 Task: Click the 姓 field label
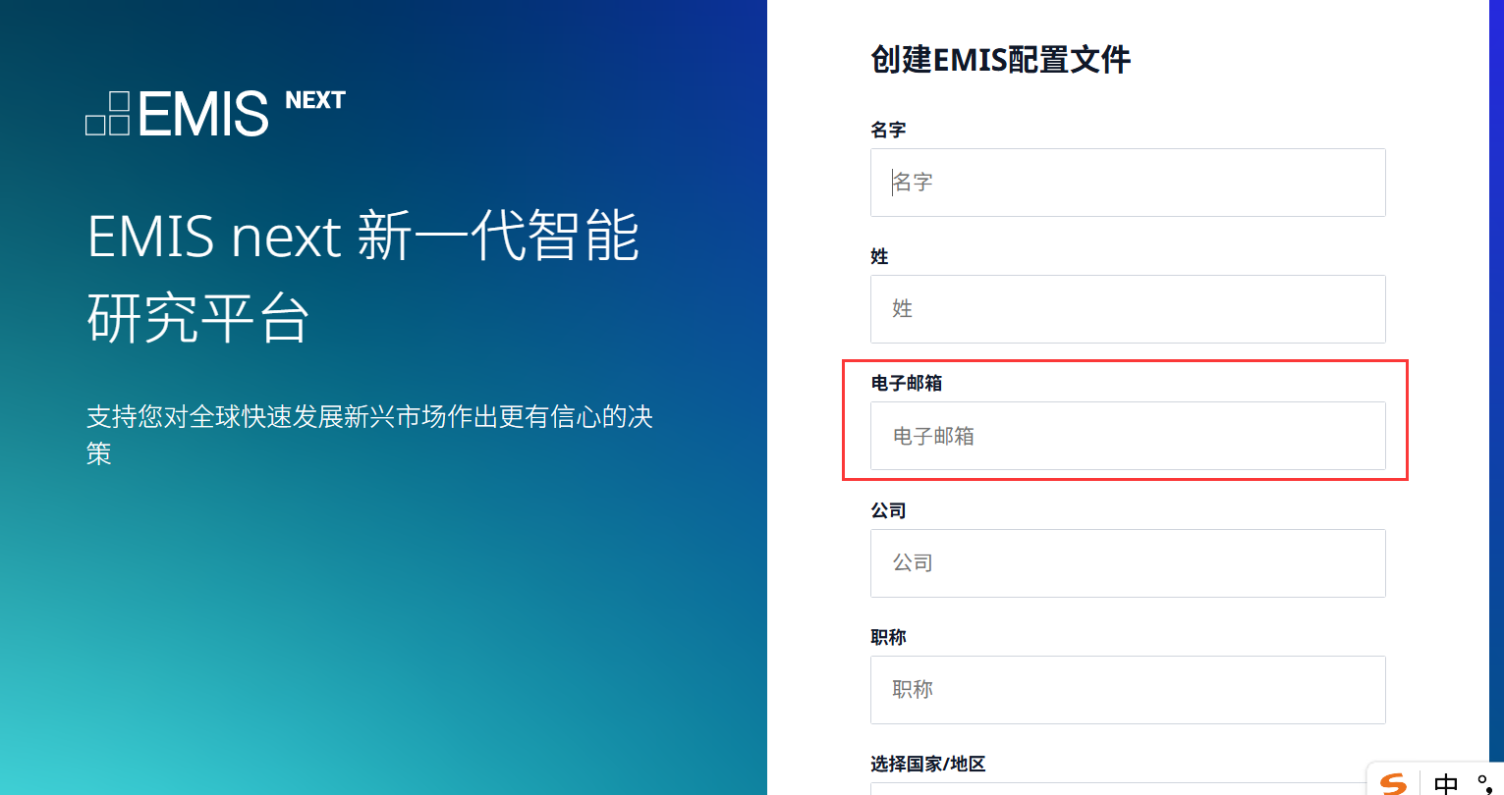pos(879,256)
